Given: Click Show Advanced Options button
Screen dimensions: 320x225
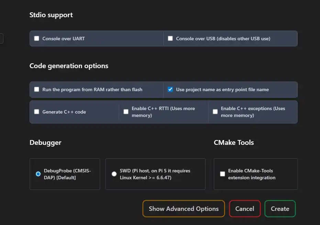Looking at the screenshot, I should click(184, 209).
